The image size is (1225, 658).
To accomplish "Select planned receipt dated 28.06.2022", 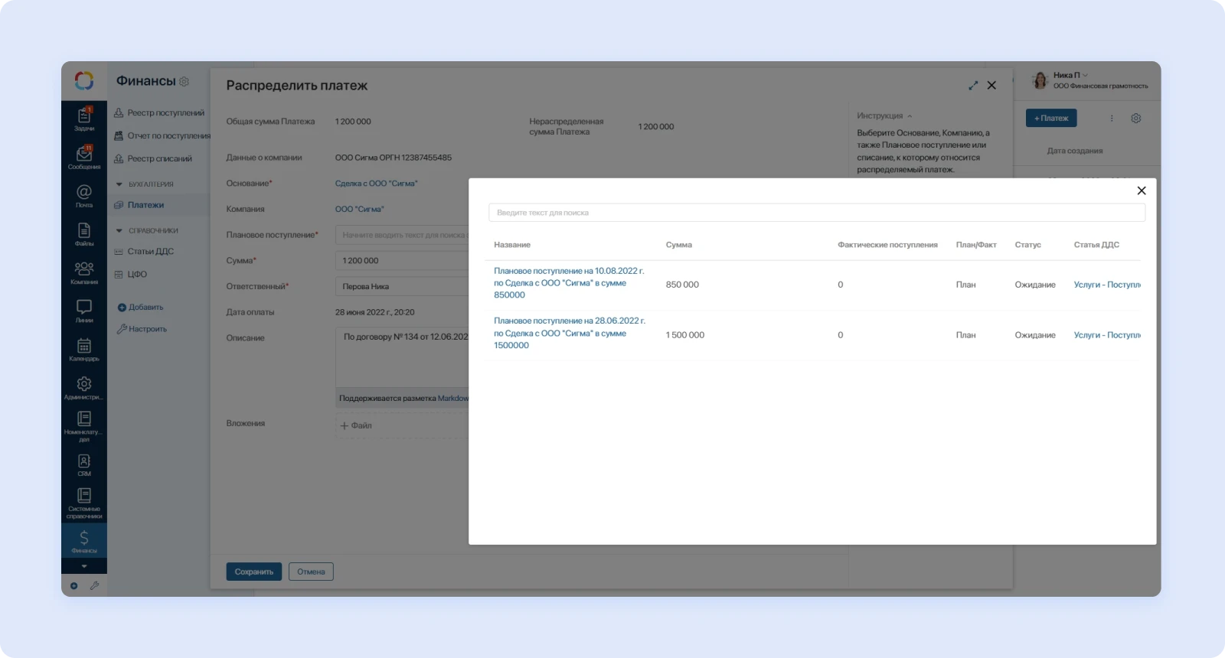I will (x=569, y=334).
